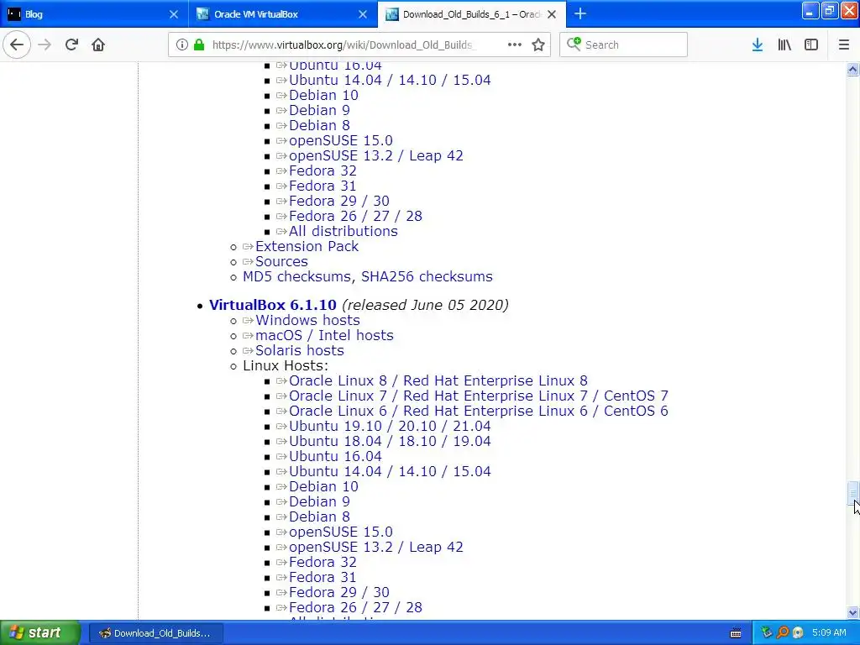860x645 pixels.
Task: Open VirtualBox 6.1.10 heading link
Action: [273, 305]
